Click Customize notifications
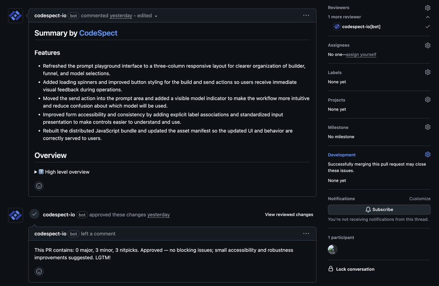Viewport: 439px width, 286px height. pos(420,199)
